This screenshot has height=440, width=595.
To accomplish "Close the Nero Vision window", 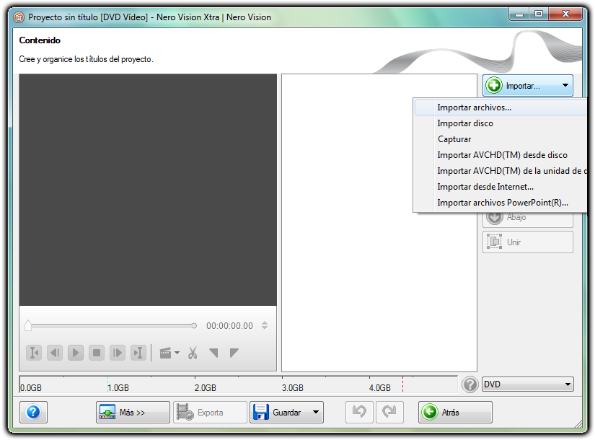I will pos(565,14).
